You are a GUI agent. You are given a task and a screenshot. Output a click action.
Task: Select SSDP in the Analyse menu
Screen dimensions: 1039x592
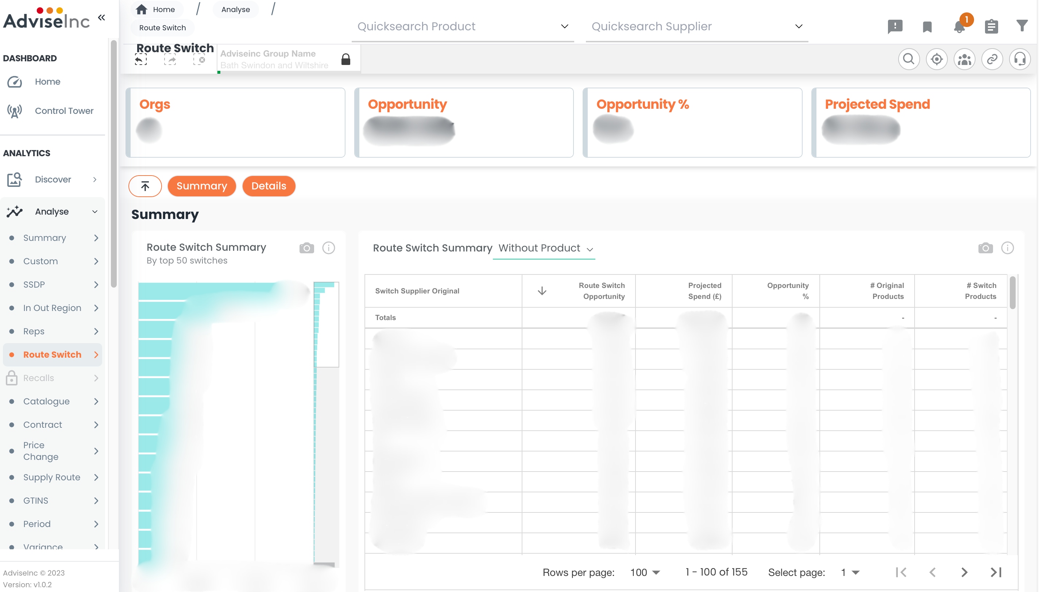53,285
